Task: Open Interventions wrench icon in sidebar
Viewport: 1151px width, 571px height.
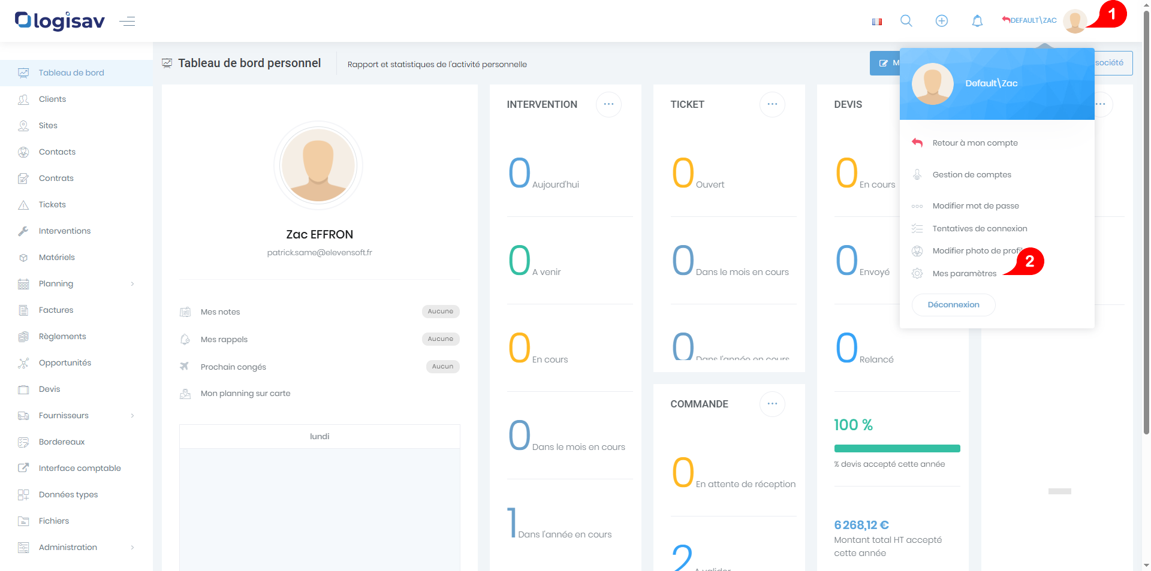Action: [x=23, y=231]
